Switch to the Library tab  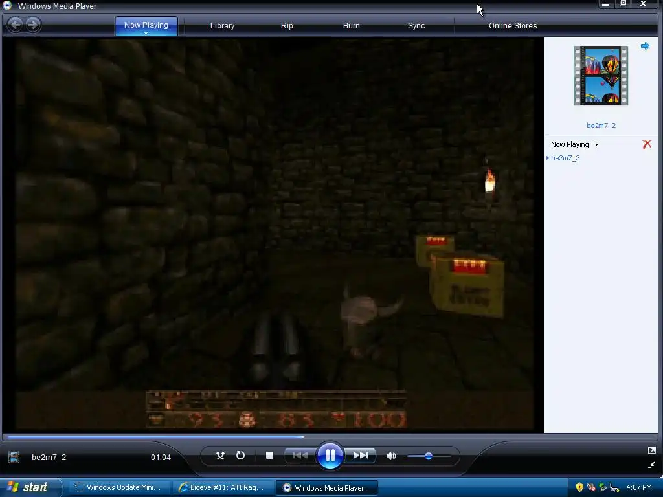(x=222, y=26)
